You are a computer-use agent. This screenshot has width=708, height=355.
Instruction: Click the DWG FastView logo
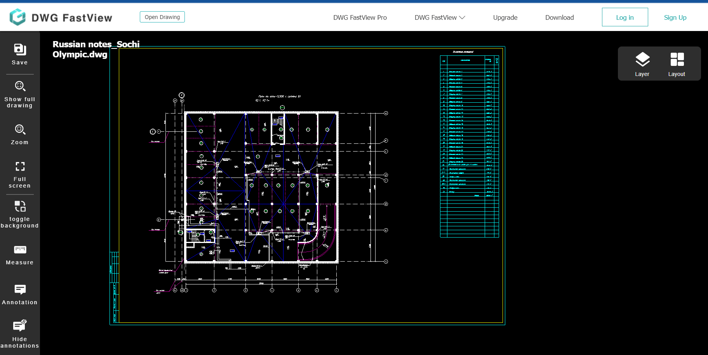click(x=61, y=17)
